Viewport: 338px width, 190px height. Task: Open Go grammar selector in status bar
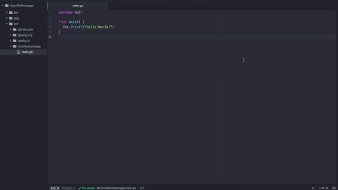[x=334, y=188]
